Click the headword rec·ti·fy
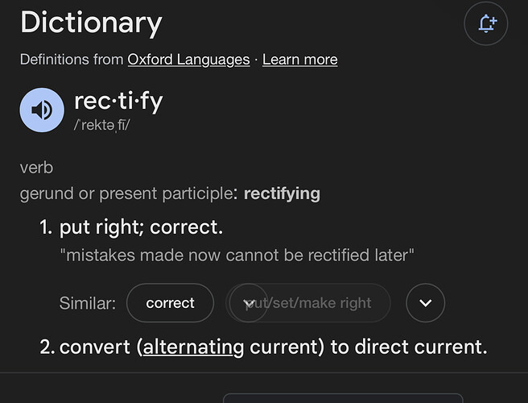The height and width of the screenshot is (403, 528). [118, 102]
